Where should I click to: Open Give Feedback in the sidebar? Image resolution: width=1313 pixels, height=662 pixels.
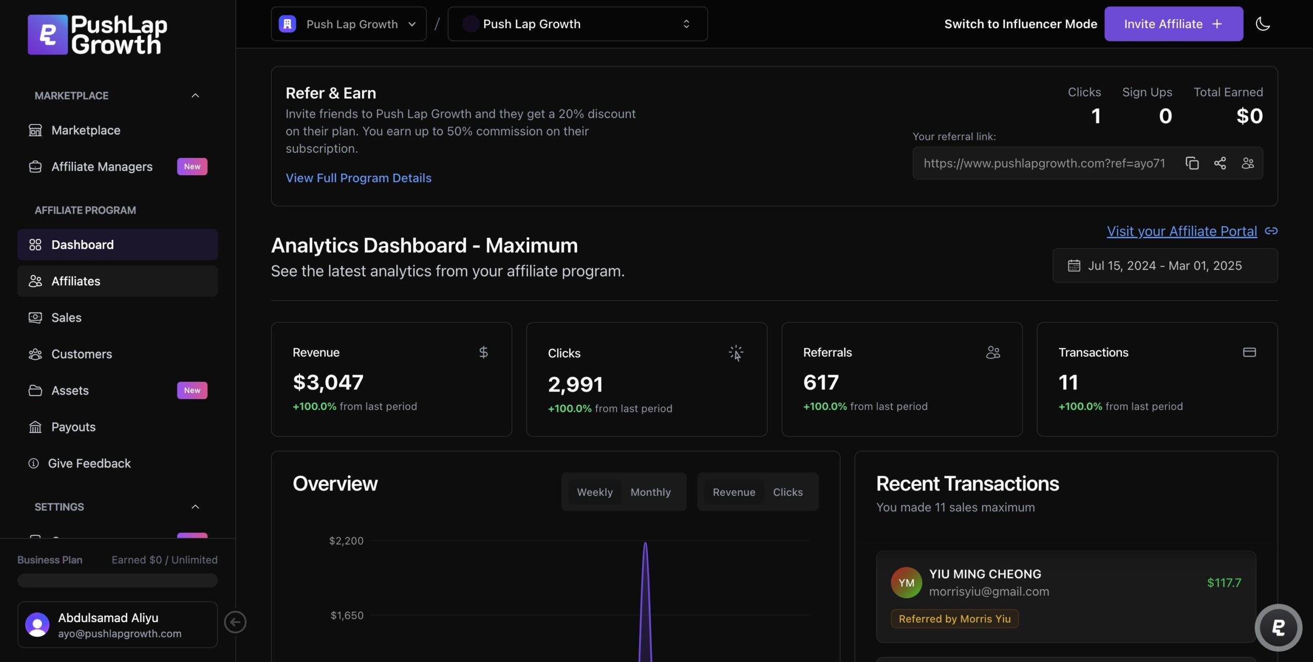tap(89, 463)
